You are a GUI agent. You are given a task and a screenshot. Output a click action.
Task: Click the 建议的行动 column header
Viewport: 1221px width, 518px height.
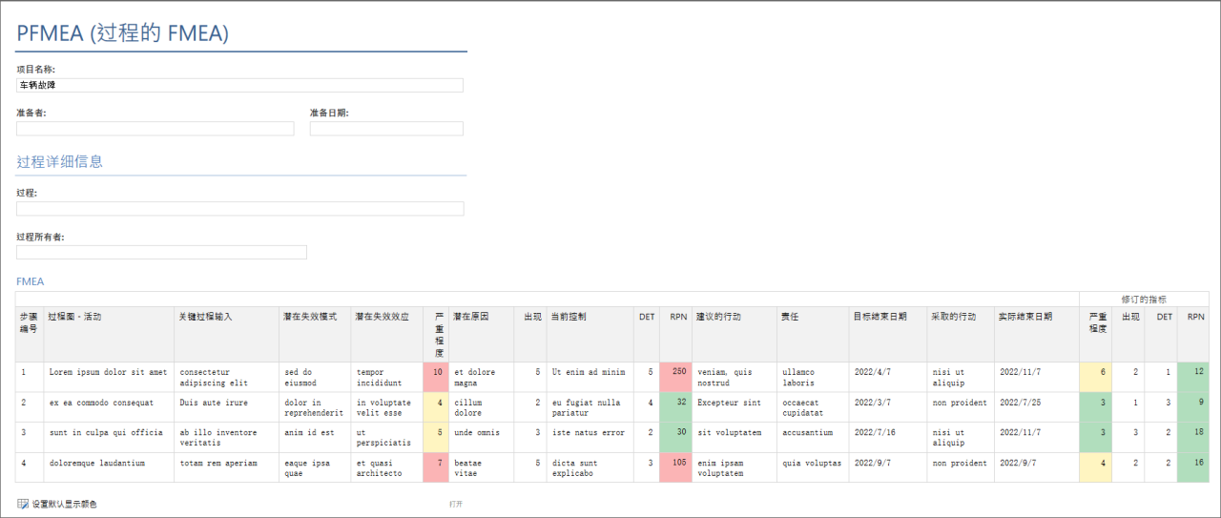[717, 316]
